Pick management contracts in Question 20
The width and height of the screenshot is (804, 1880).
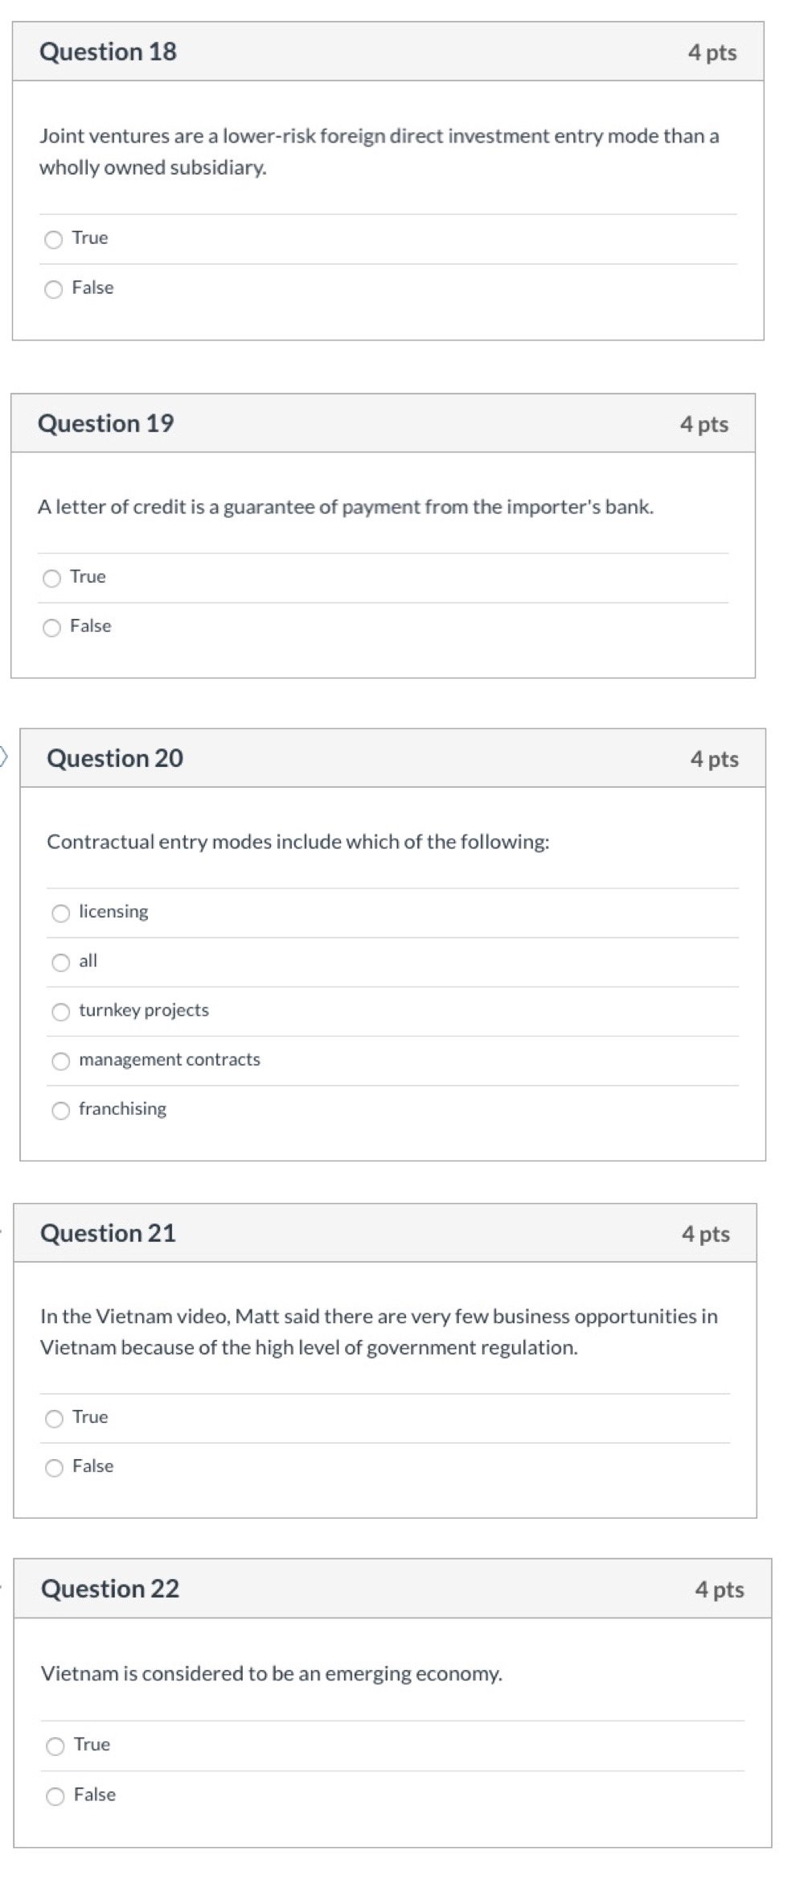[60, 1061]
